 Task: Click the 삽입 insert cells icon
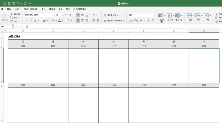point(189,15)
